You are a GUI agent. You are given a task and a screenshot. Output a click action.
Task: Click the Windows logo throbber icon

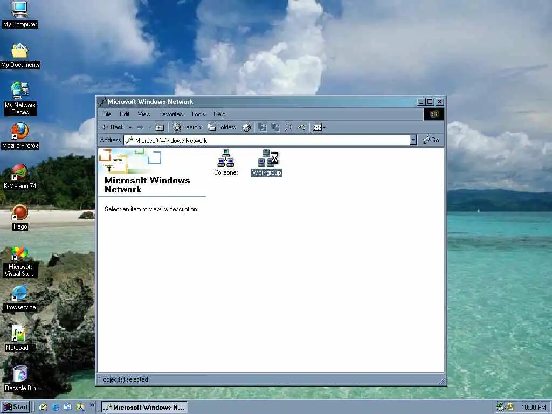coord(434,114)
